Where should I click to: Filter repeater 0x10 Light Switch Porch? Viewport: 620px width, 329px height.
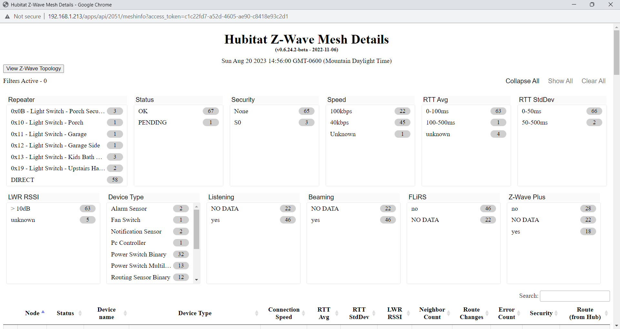[x=67, y=123]
